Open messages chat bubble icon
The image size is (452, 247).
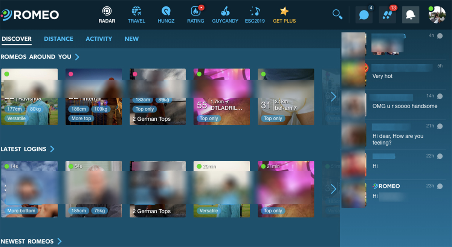[x=364, y=15]
